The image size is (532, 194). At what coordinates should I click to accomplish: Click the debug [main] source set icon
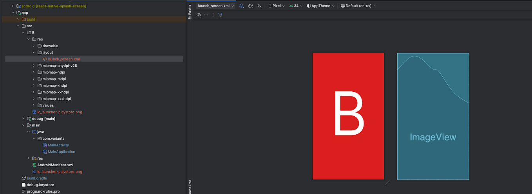pyautogui.click(x=29, y=119)
